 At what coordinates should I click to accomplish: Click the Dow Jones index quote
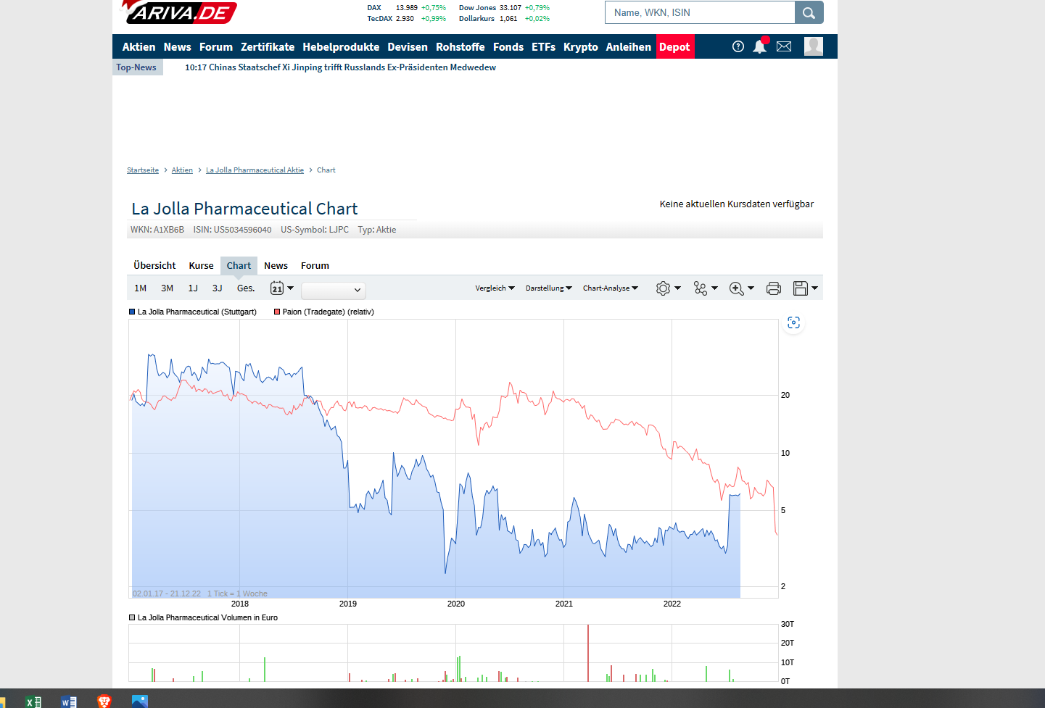point(504,8)
